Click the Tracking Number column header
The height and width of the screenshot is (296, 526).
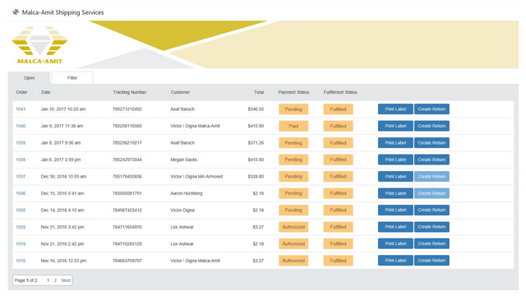pos(130,92)
